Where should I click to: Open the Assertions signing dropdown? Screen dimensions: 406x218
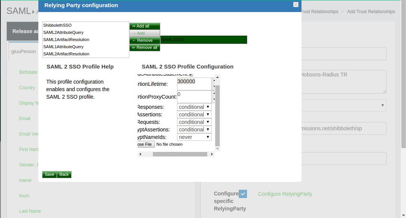click(x=194, y=114)
